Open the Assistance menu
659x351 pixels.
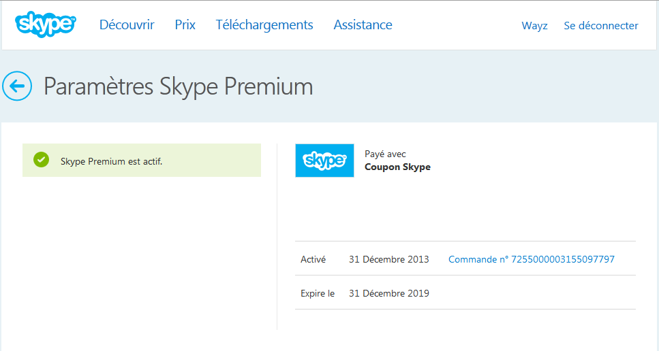point(363,24)
